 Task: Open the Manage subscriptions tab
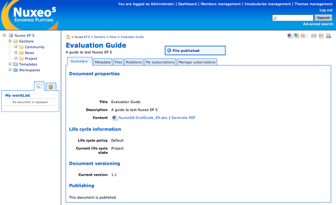pyautogui.click(x=197, y=62)
